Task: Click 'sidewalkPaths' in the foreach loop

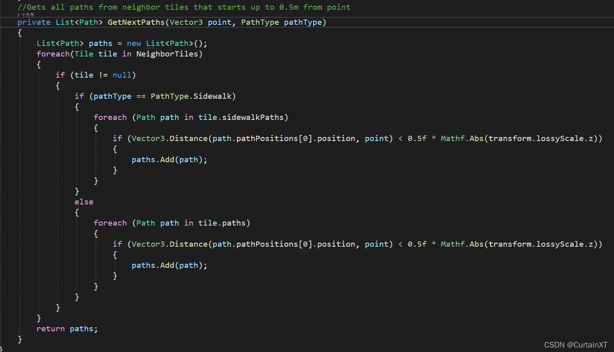Action: (x=253, y=117)
